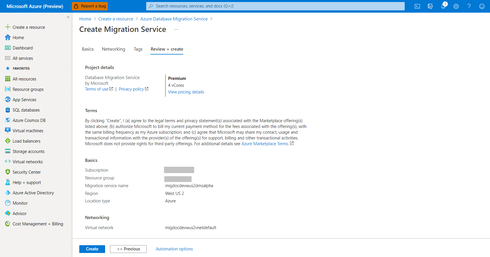Screen dimensions: 490x257
Task: Click the Create button
Action: tap(92, 249)
